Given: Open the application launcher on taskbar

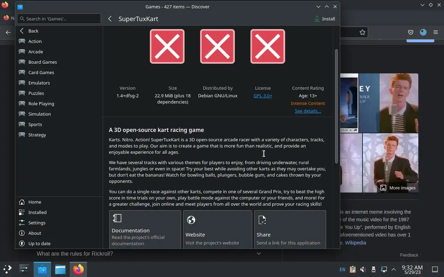Looking at the screenshot, I should [x=8, y=269].
